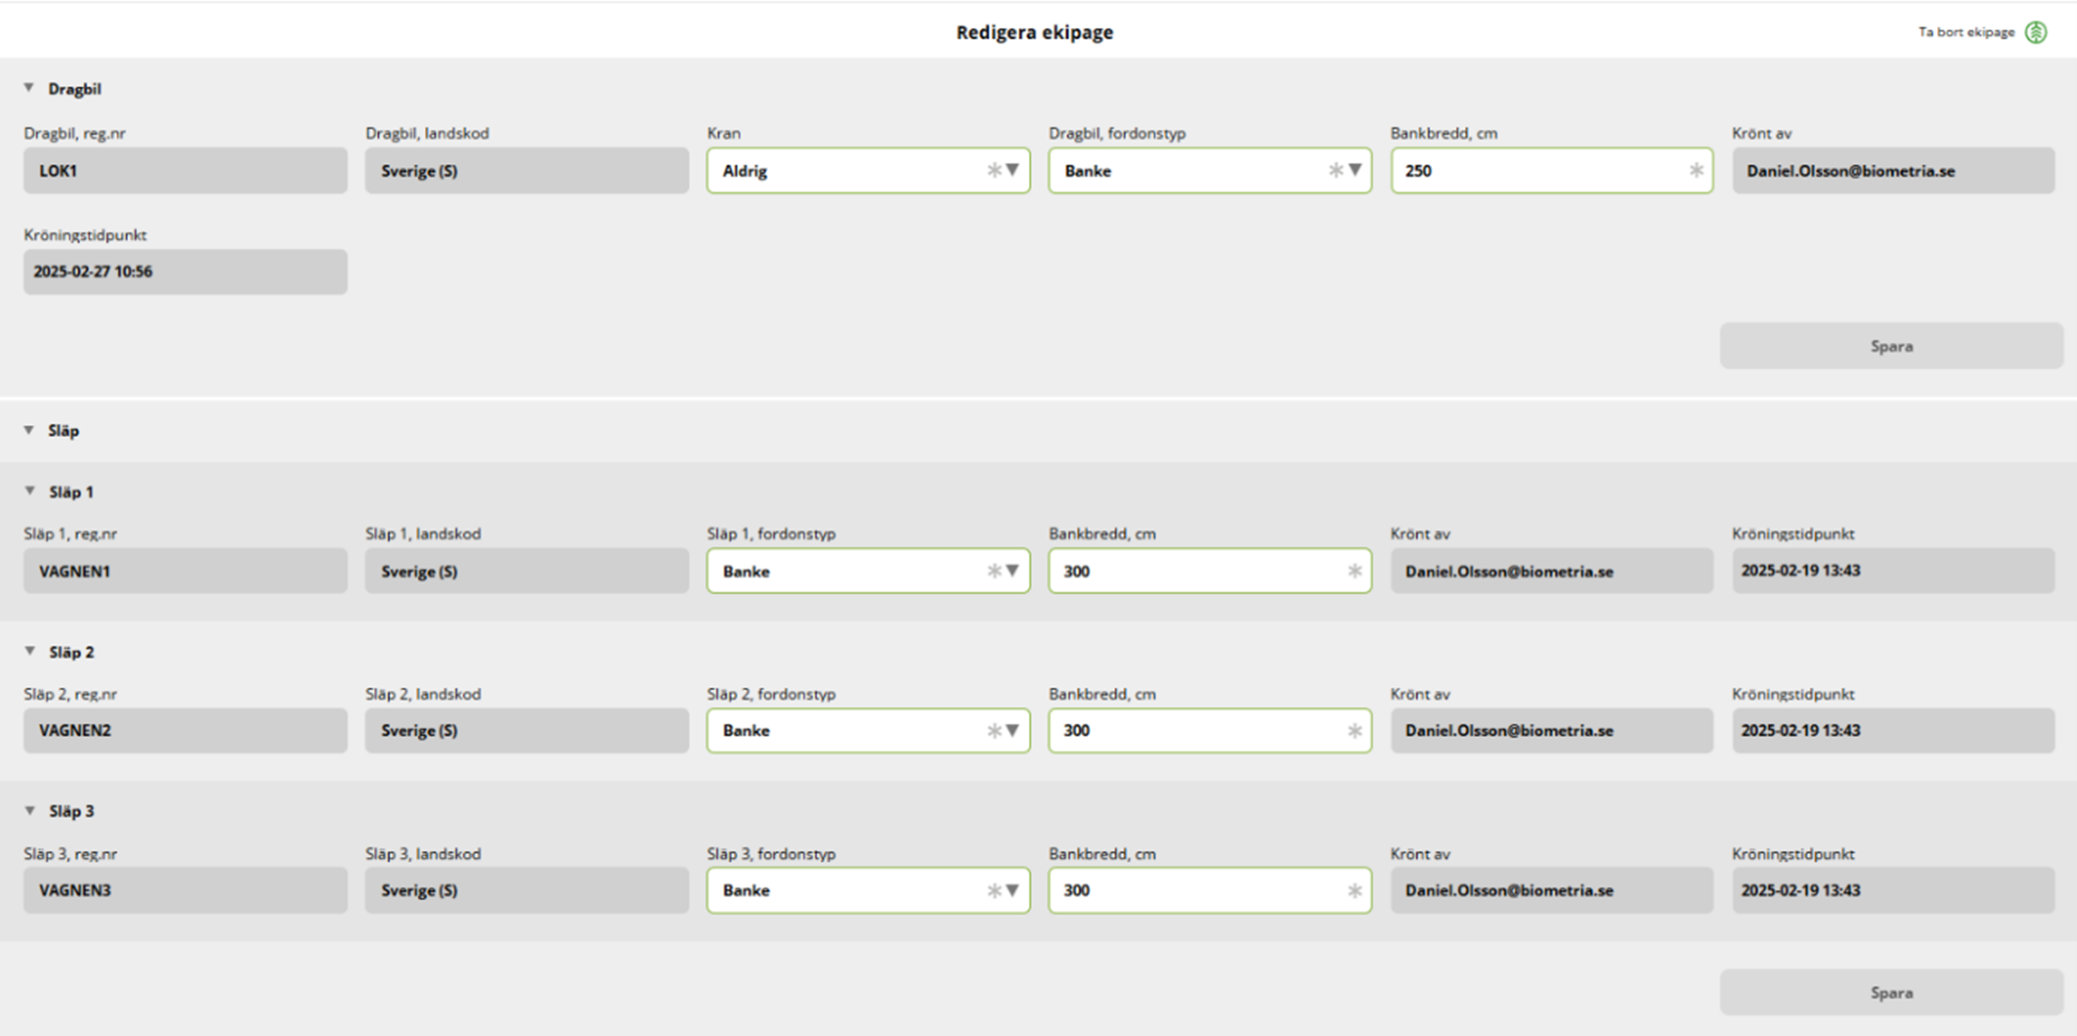This screenshot has width=2077, height=1036.
Task: Click the Släp 2, landskod field Sverige (S)
Action: click(x=526, y=730)
